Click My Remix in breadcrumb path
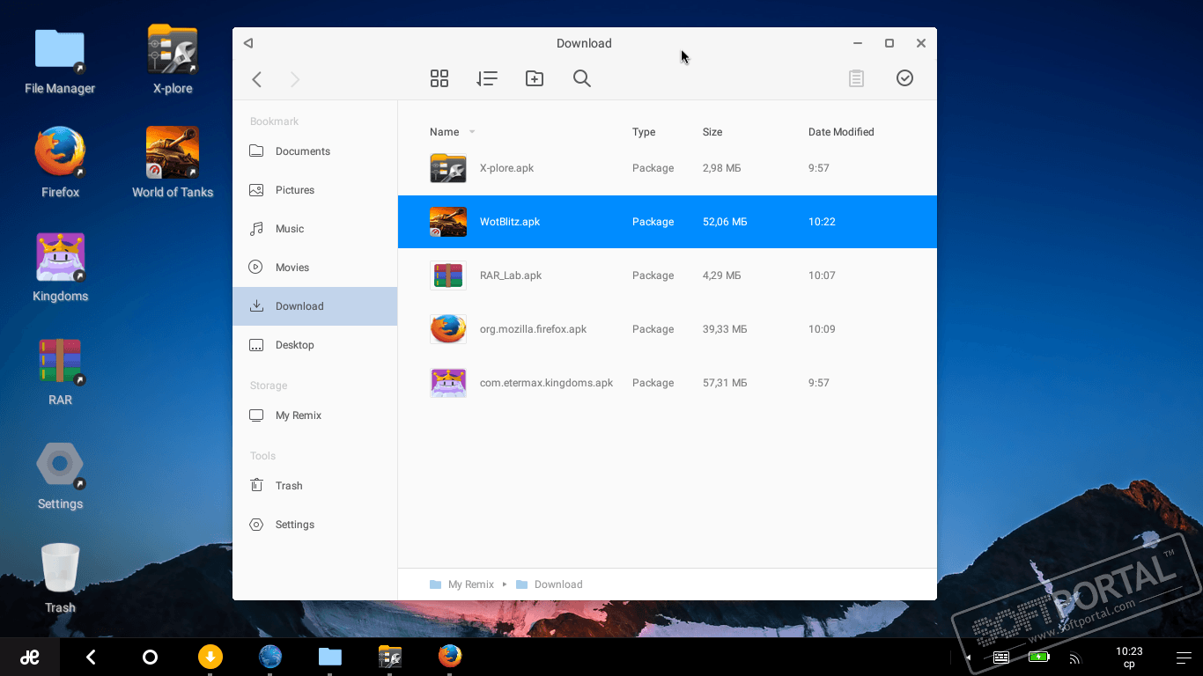The image size is (1203, 676). pos(470,584)
